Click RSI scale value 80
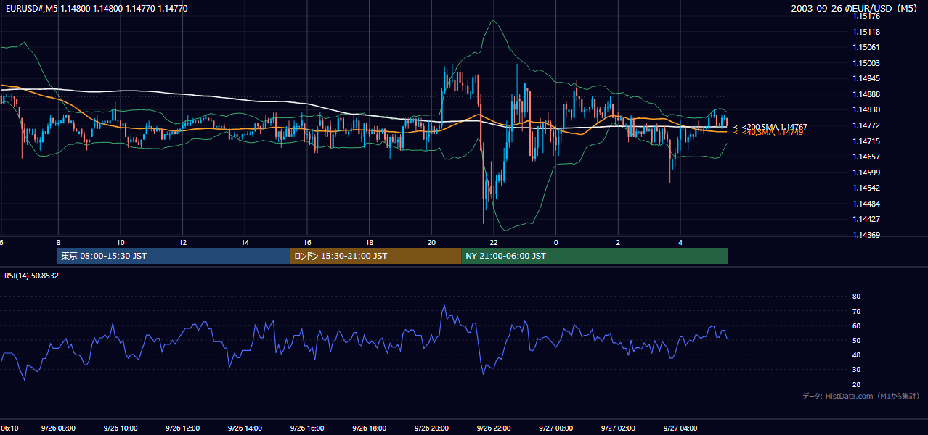The width and height of the screenshot is (928, 435). pyautogui.click(x=856, y=297)
